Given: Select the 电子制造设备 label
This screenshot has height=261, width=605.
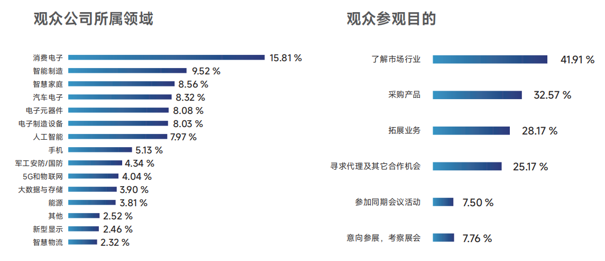Looking at the screenshot, I should 41,123.
